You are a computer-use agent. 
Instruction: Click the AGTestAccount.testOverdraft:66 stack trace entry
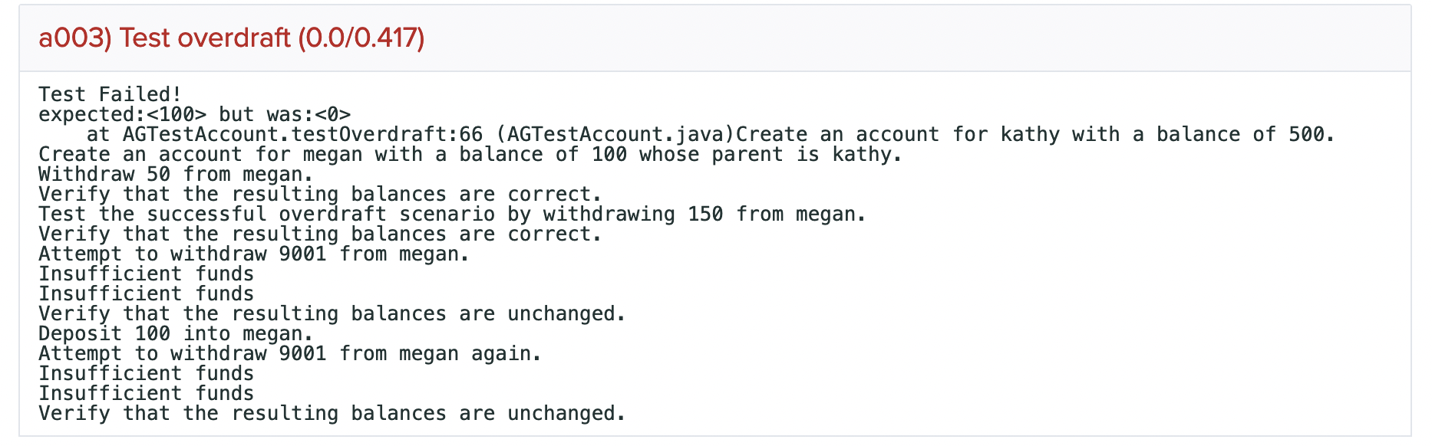(302, 134)
